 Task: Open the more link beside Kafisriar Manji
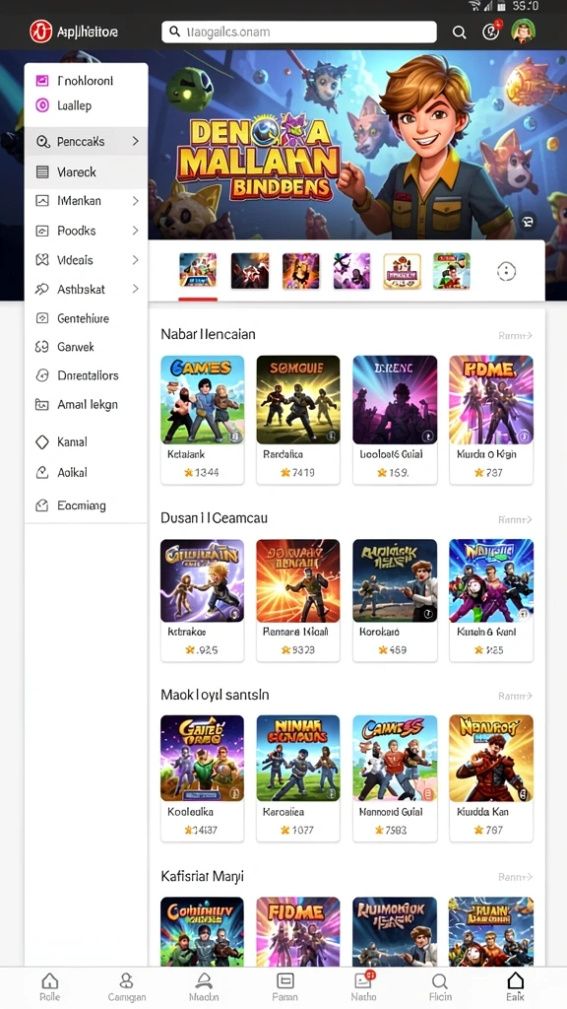(x=515, y=877)
